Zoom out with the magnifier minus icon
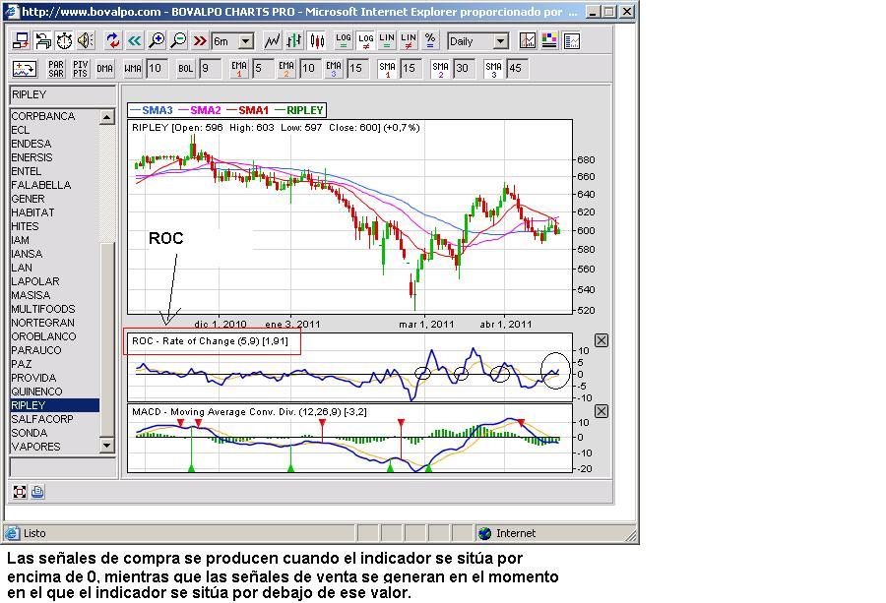 178,40
